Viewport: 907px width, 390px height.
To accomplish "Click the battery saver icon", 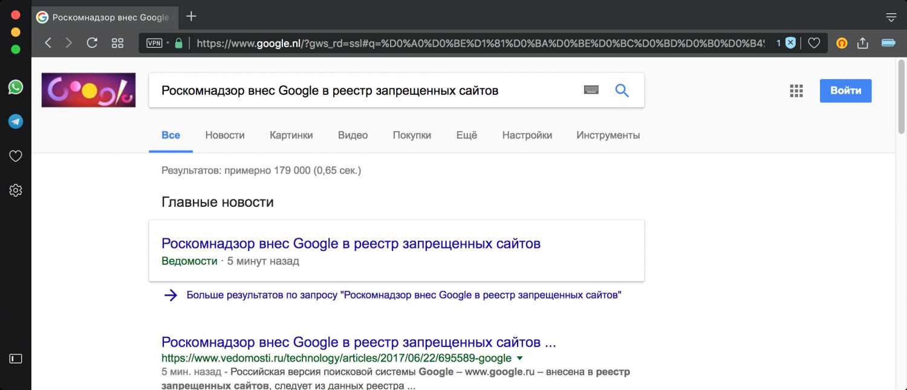I will click(x=888, y=43).
